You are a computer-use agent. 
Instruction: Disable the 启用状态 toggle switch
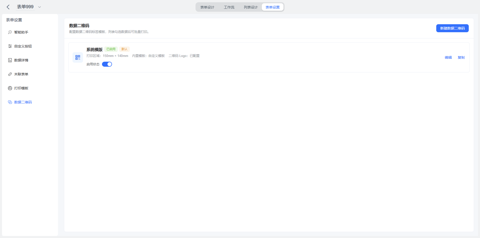coord(107,64)
